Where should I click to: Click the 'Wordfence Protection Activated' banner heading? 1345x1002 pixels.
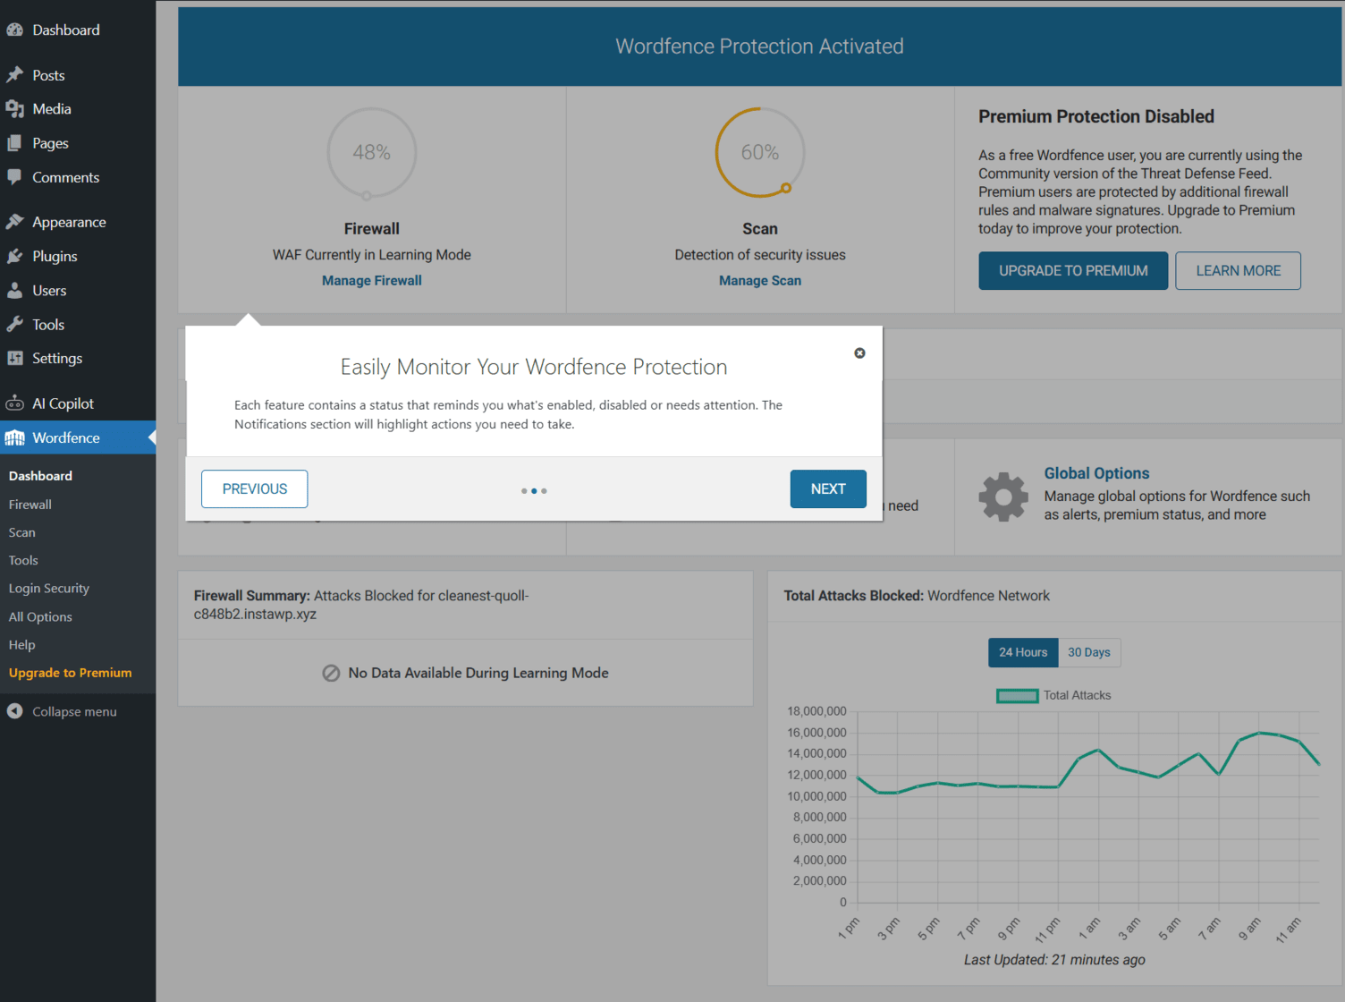click(x=759, y=47)
